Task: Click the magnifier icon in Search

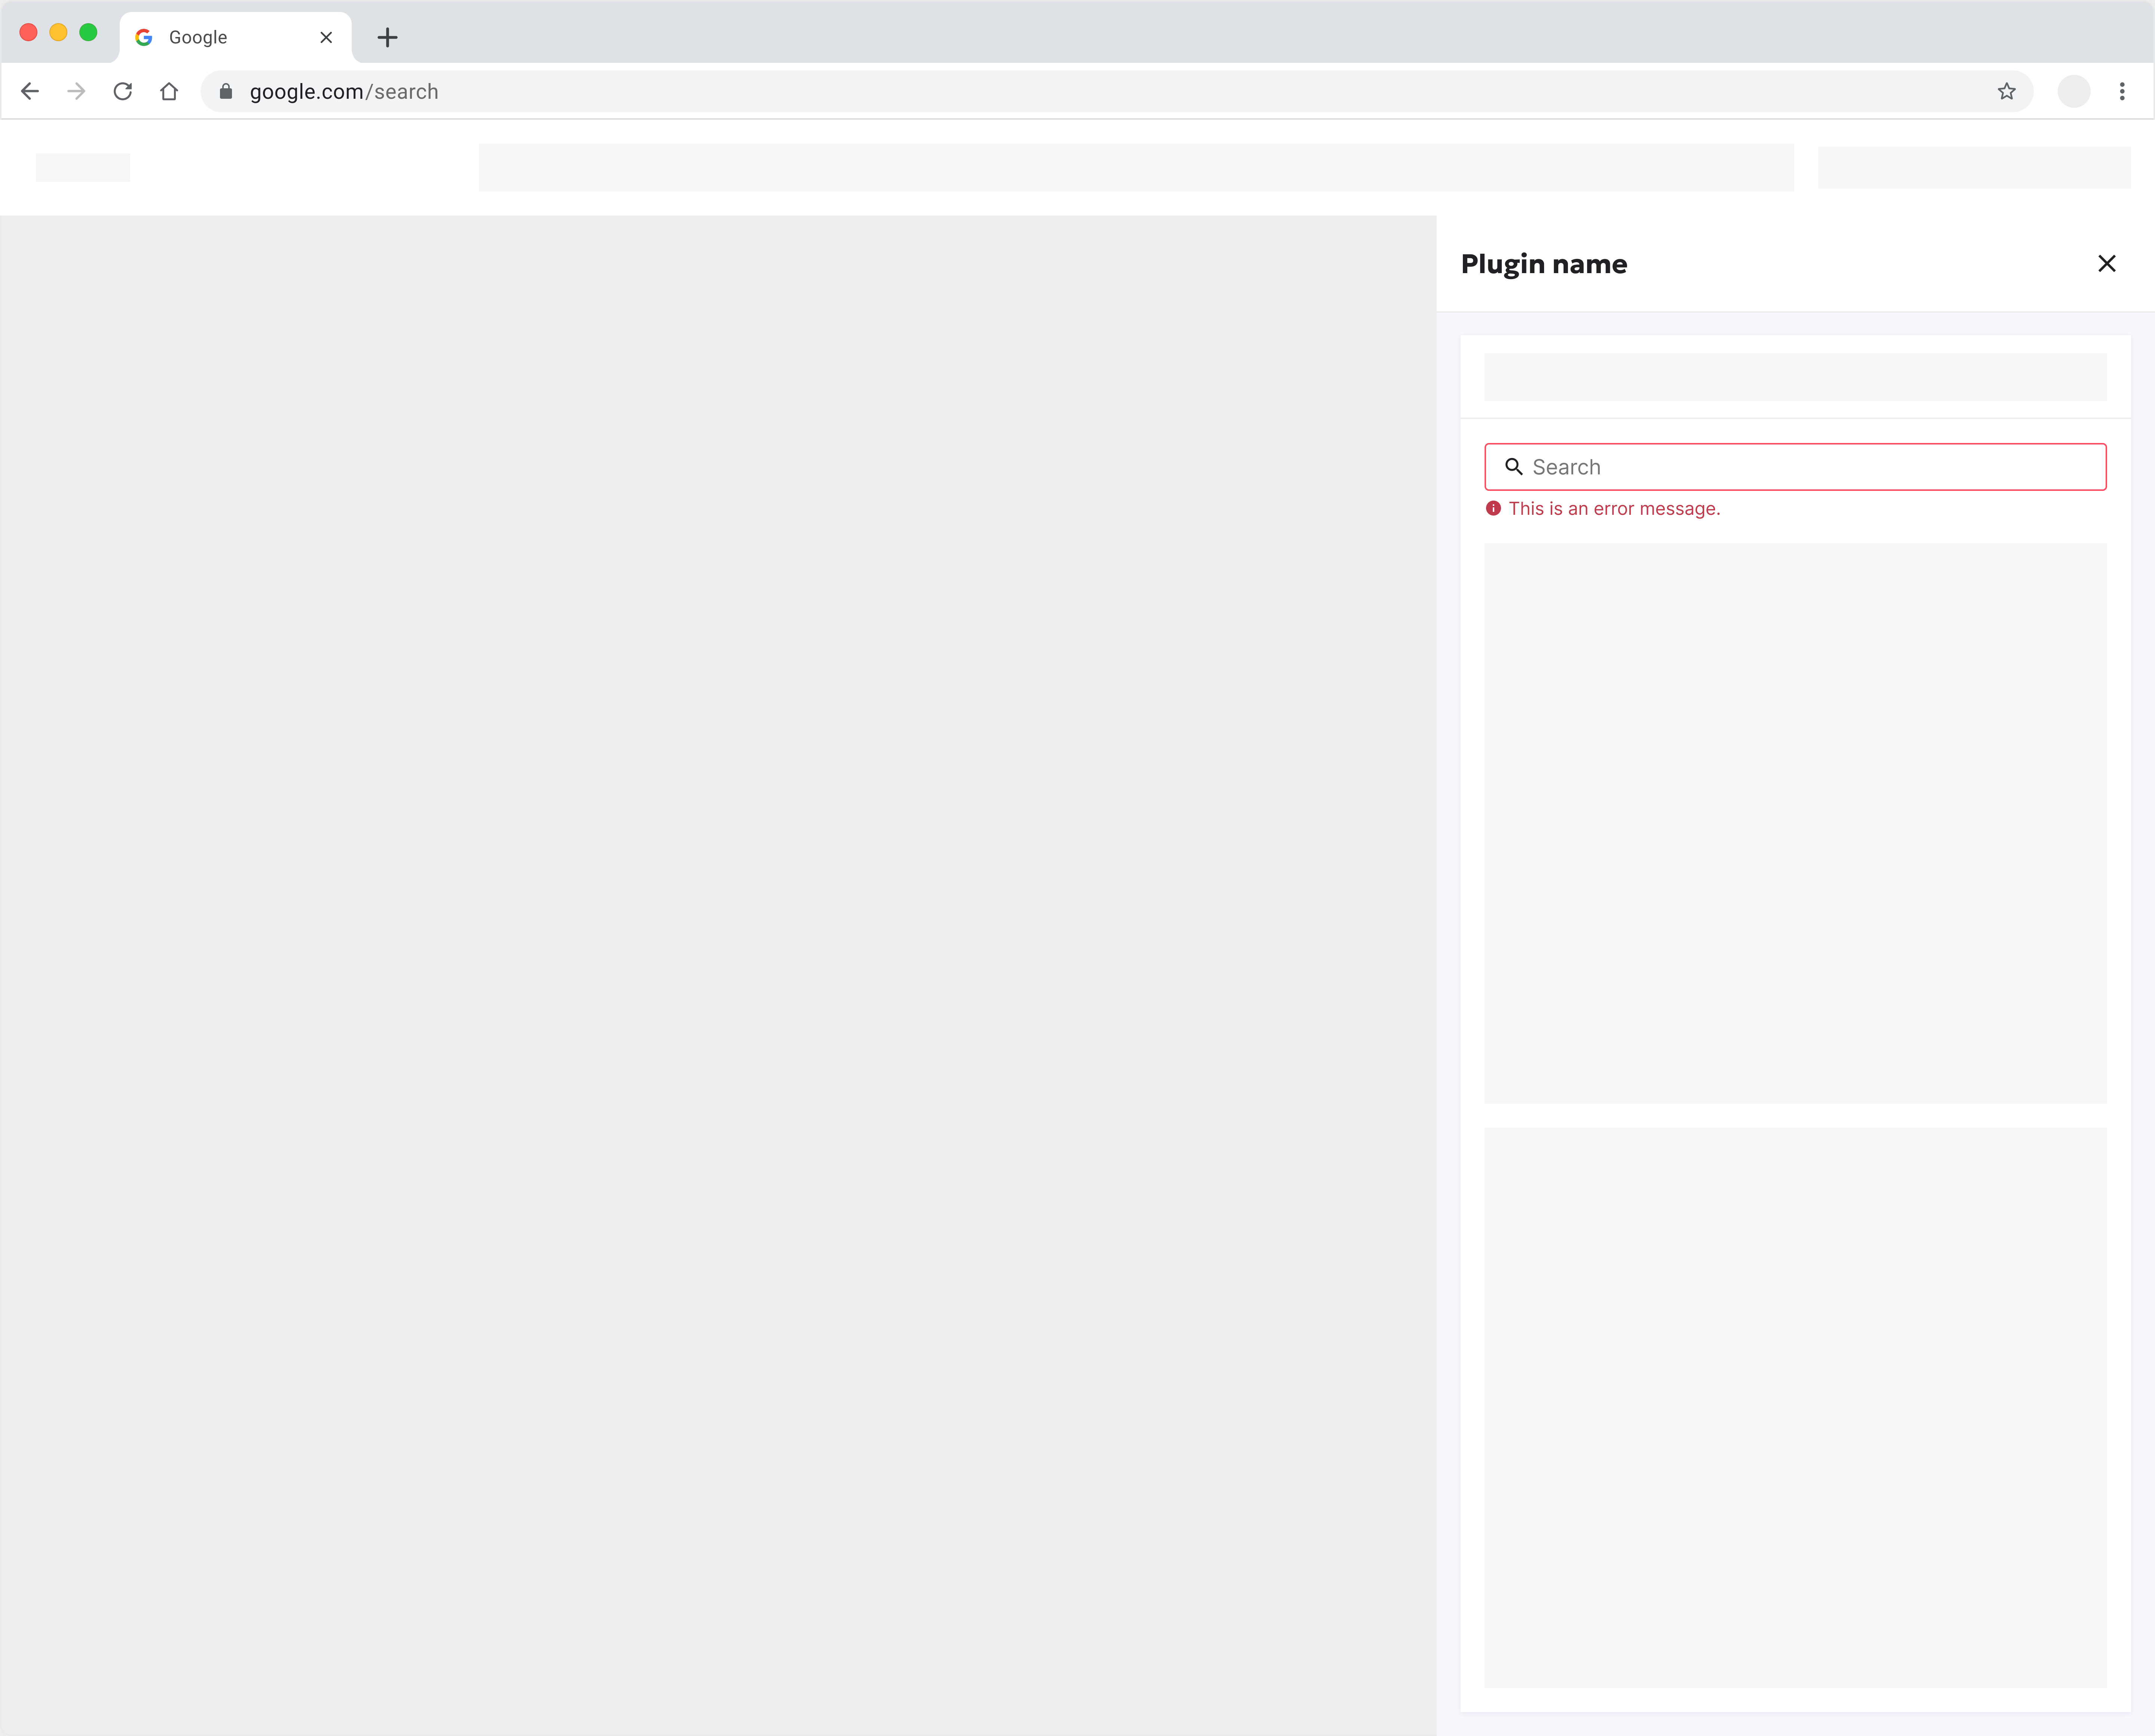Action: [1513, 467]
